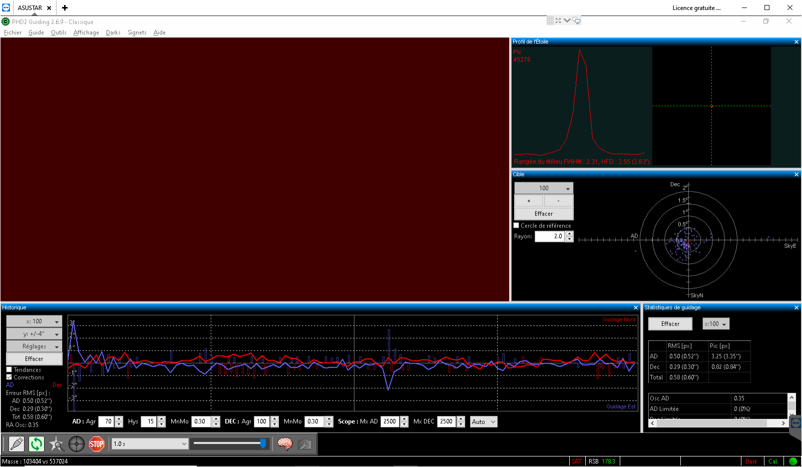Uncheck the Corrections checkbox
802x467 pixels.
(x=9, y=377)
